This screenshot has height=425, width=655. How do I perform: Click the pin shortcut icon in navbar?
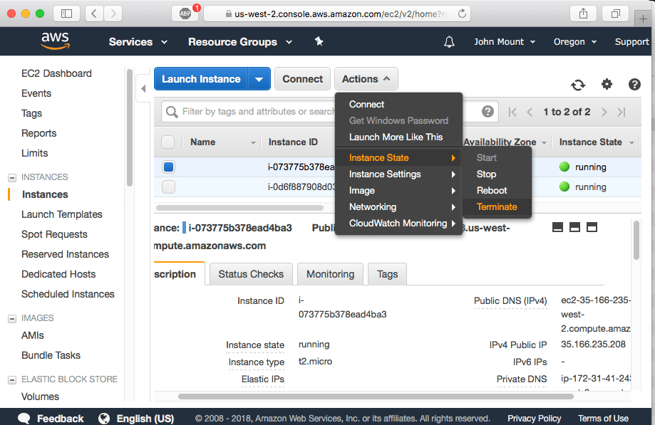[319, 41]
